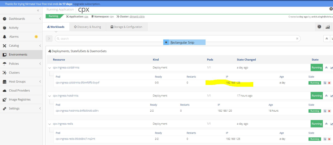Open Cloud Providers section
Image resolution: width=333 pixels, height=145 pixels.
pyautogui.click(x=19, y=90)
